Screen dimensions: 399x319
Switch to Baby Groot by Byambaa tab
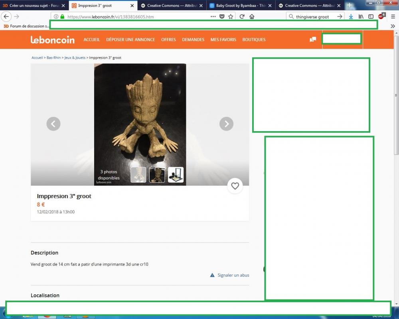coord(241,5)
